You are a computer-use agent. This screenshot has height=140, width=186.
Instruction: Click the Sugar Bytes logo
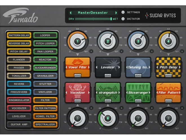point(160,16)
